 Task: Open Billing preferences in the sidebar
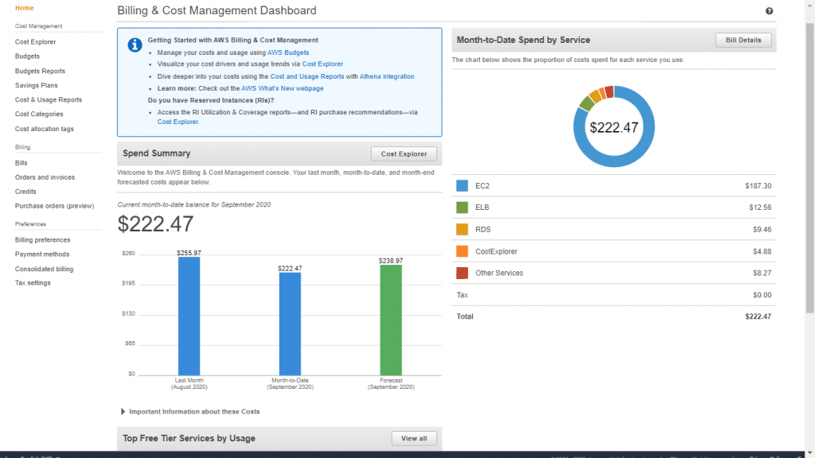[x=43, y=240]
